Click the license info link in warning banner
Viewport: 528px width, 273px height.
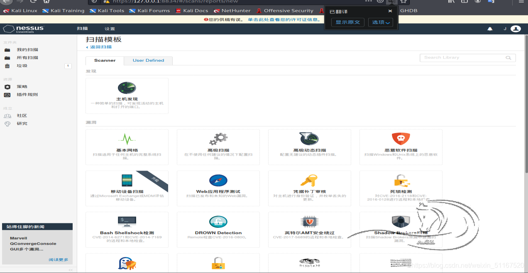pos(284,19)
